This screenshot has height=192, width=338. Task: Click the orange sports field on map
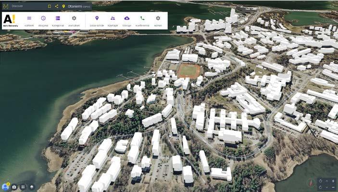point(189,71)
